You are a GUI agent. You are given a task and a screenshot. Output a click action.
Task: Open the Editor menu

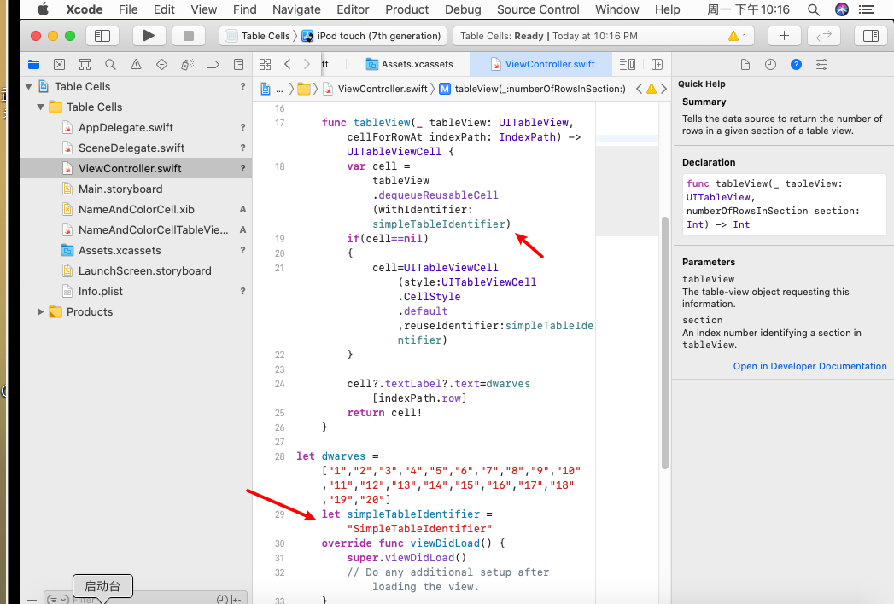pos(353,9)
